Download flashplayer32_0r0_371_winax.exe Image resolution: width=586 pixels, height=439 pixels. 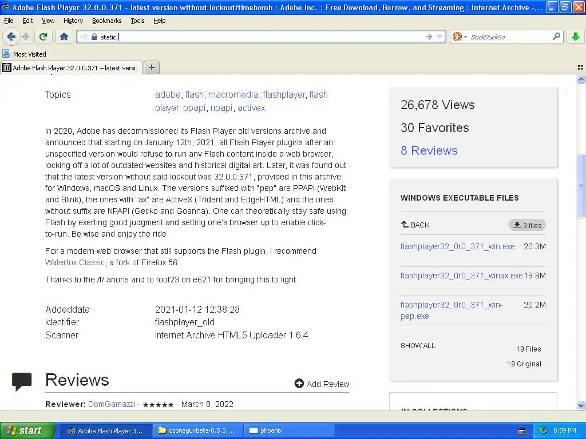click(x=461, y=276)
